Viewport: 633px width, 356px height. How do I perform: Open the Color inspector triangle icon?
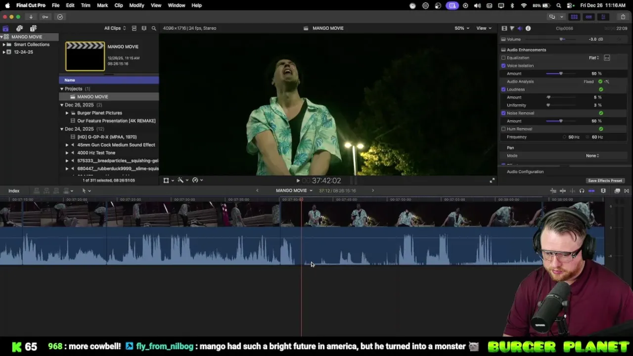512,28
